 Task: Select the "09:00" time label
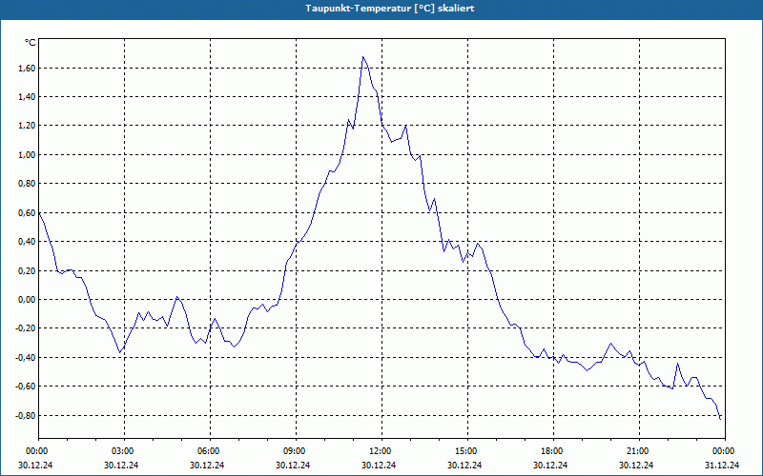tap(293, 451)
